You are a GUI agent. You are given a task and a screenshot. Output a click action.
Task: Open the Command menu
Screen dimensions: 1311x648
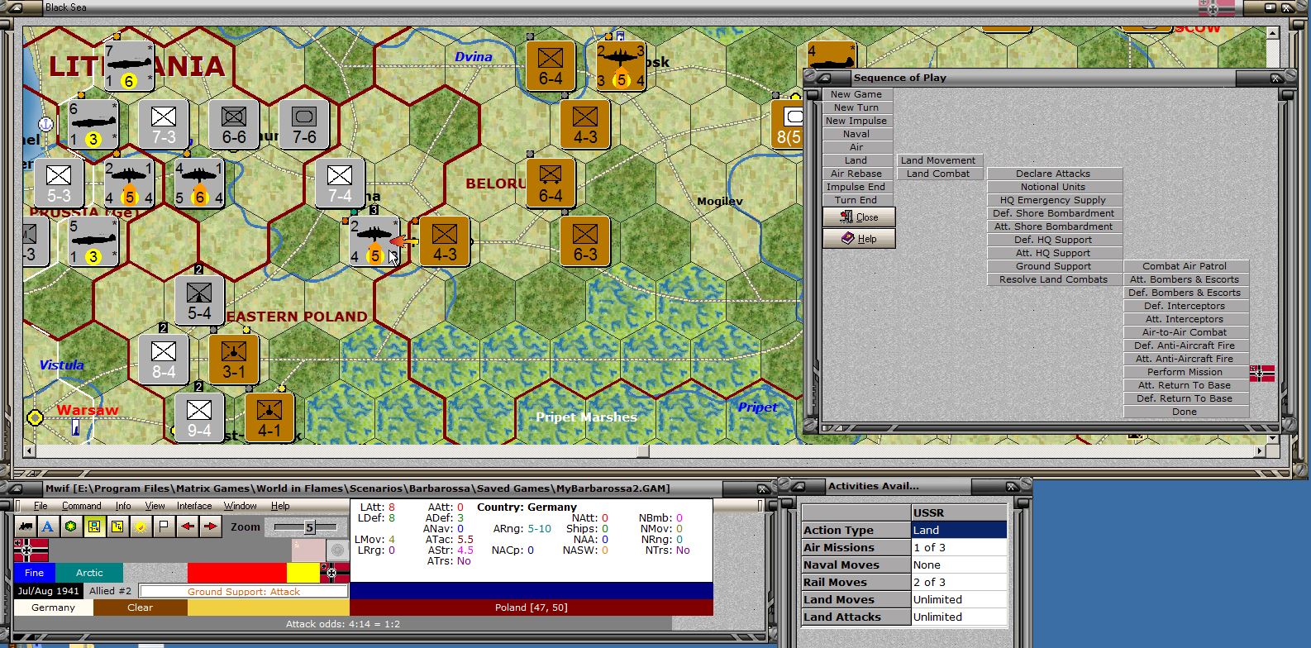81,506
